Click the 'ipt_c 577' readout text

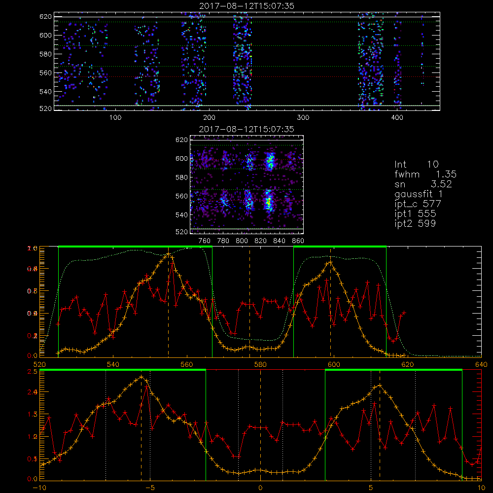(418, 204)
